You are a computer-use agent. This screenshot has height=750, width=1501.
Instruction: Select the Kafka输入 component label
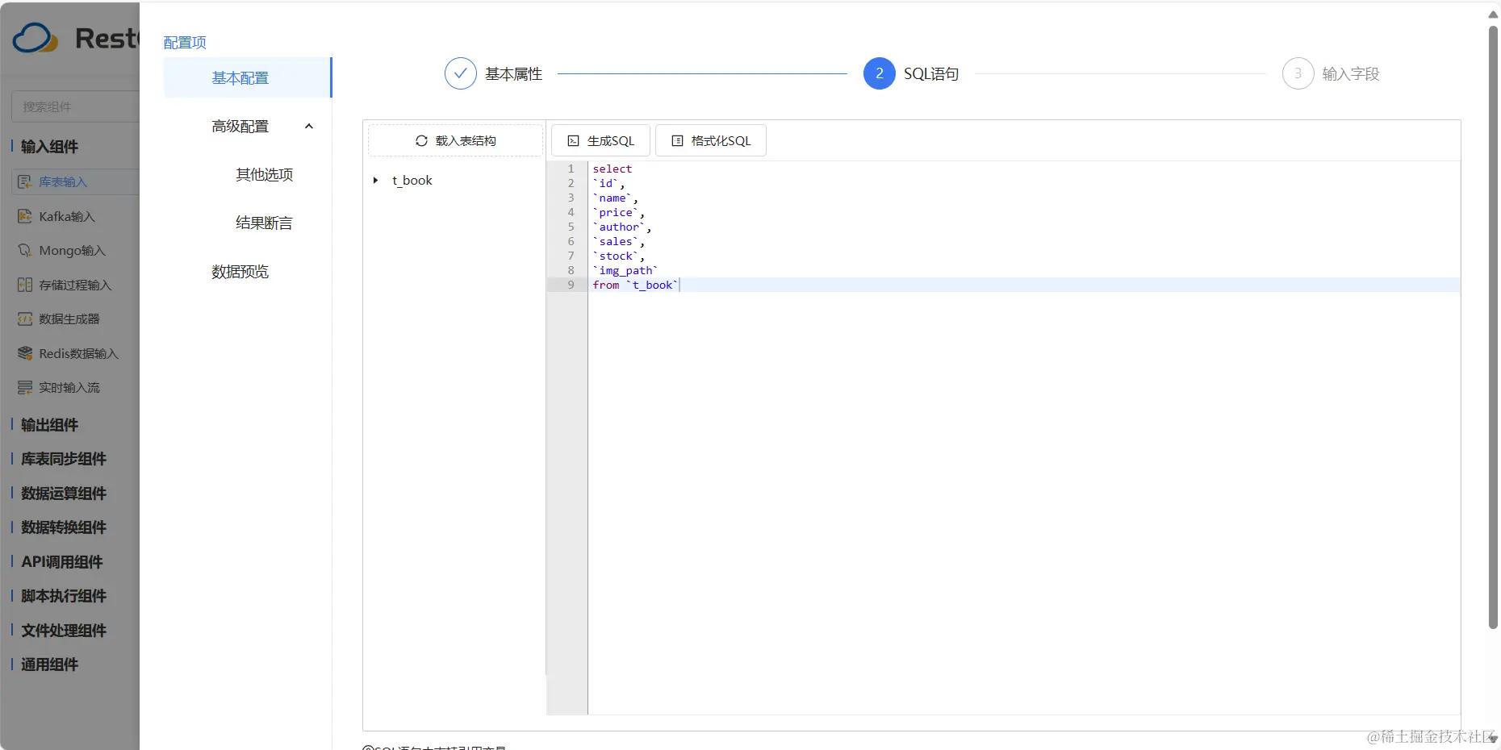tap(67, 216)
